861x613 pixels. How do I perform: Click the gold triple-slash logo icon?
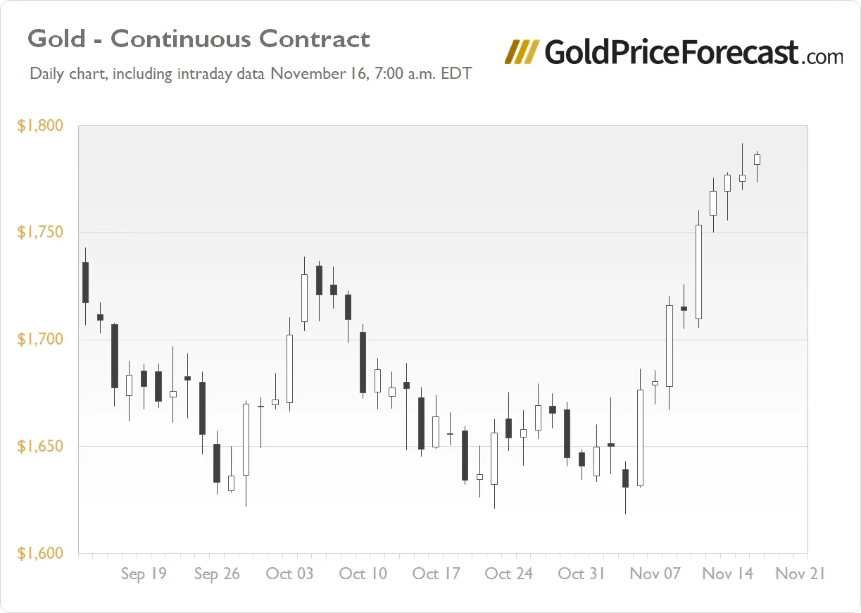point(522,52)
